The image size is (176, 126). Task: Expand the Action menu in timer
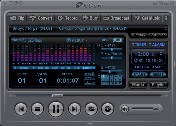pos(142,67)
